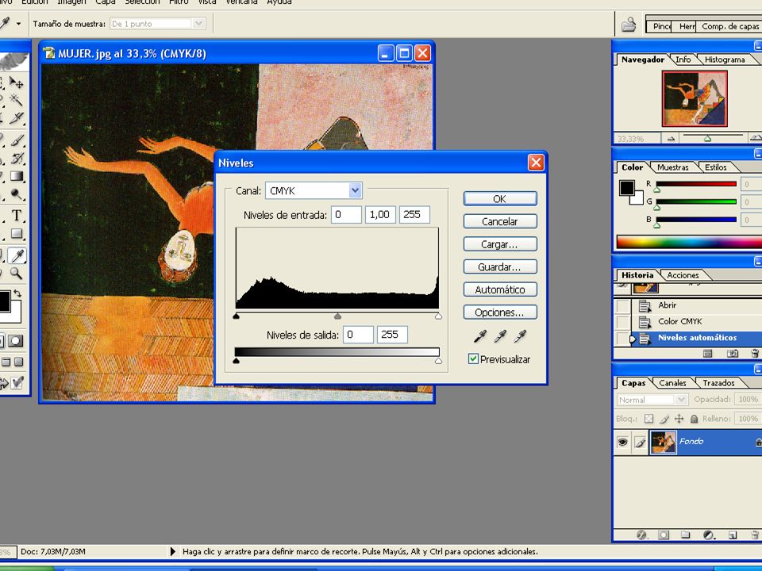Set history brush source at Abrir state
This screenshot has width=762, height=571.
[622, 306]
